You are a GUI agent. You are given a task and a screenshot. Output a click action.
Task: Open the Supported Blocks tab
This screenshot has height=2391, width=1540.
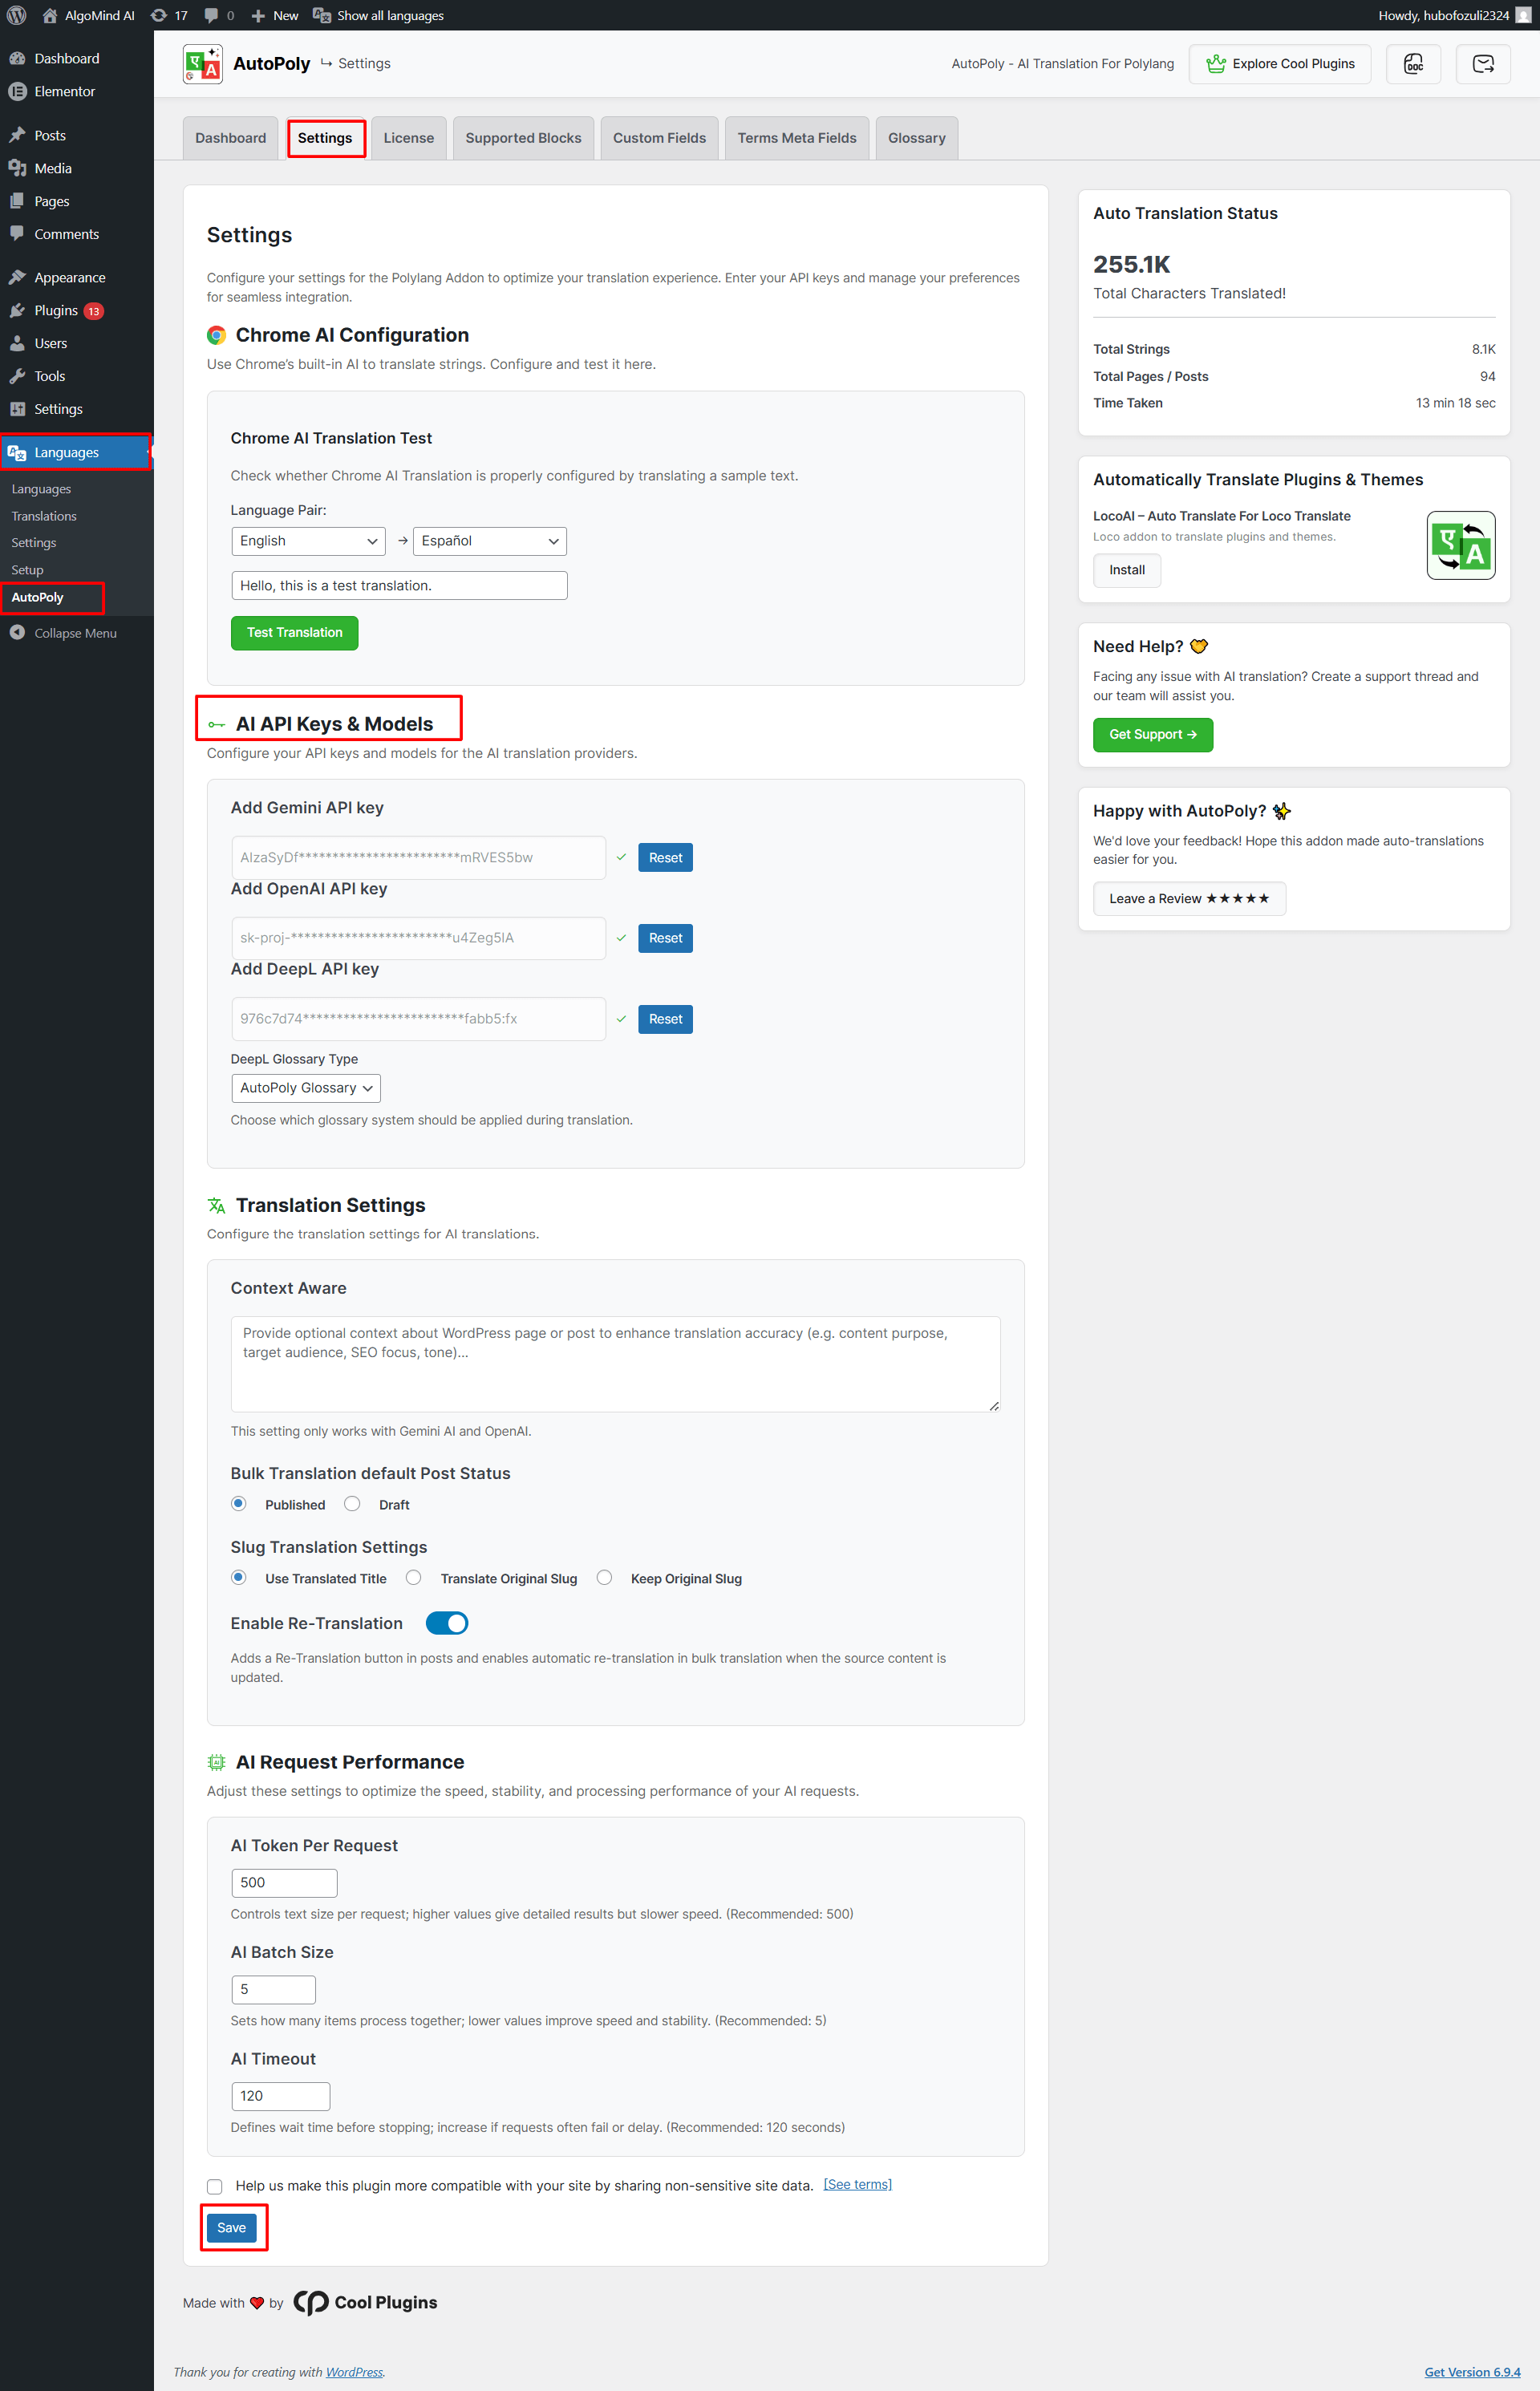pyautogui.click(x=523, y=138)
